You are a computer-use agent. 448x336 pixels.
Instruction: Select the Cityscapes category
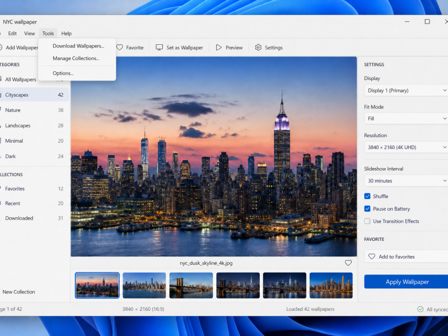pos(34,95)
